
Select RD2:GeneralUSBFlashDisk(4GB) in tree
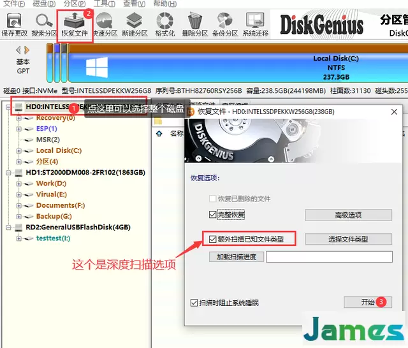(x=78, y=227)
